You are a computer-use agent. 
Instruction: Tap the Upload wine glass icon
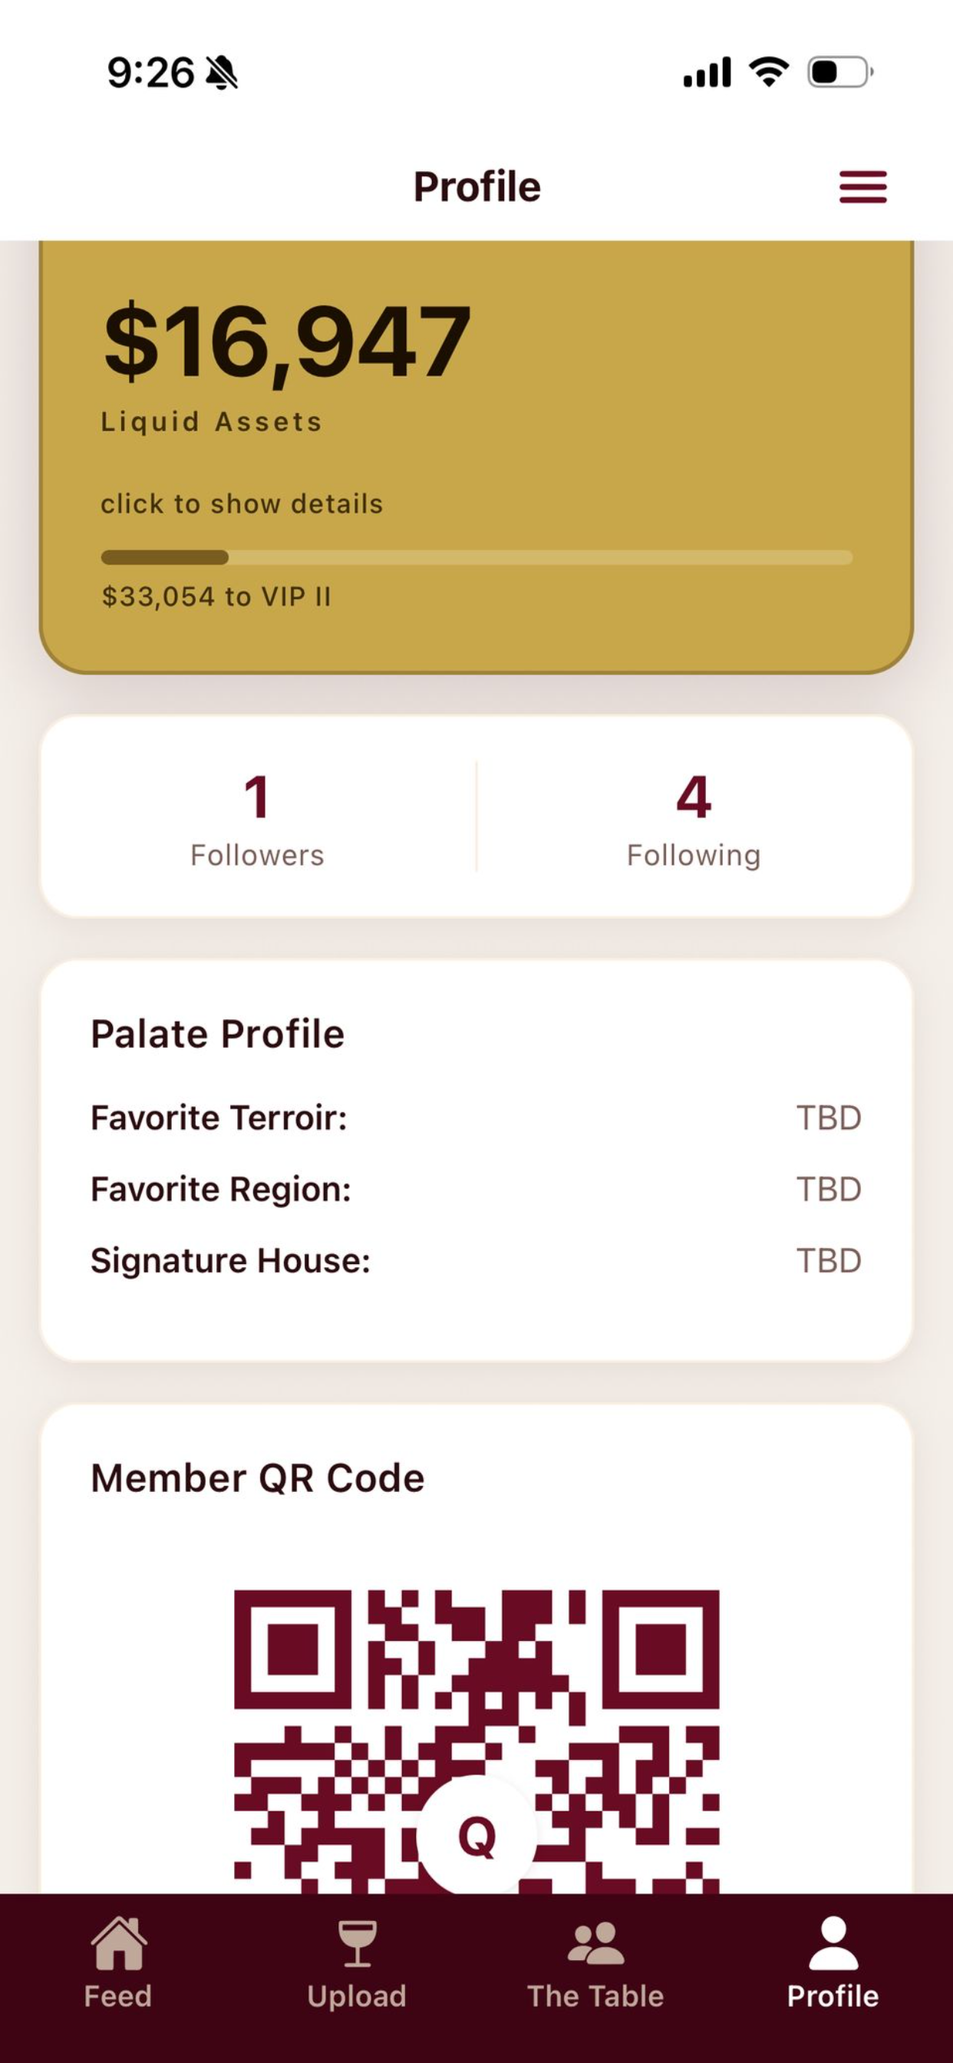coord(357,1943)
